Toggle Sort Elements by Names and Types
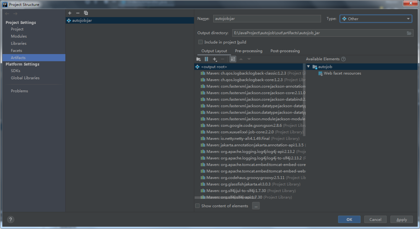 [233, 59]
